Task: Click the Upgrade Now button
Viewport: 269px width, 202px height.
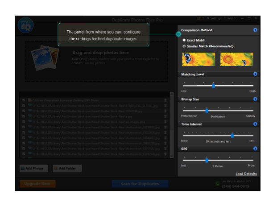Action: pyautogui.click(x=37, y=184)
